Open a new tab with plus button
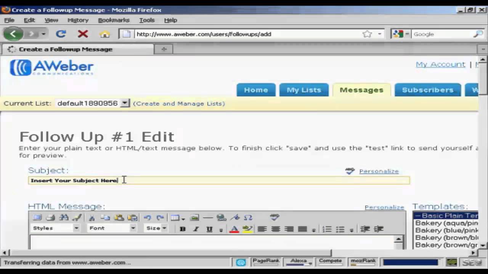 pyautogui.click(x=164, y=49)
